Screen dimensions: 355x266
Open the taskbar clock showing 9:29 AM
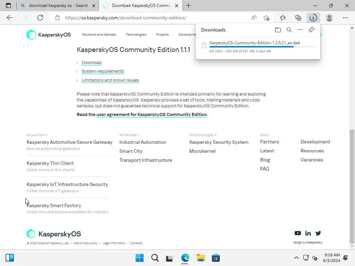[331, 258]
